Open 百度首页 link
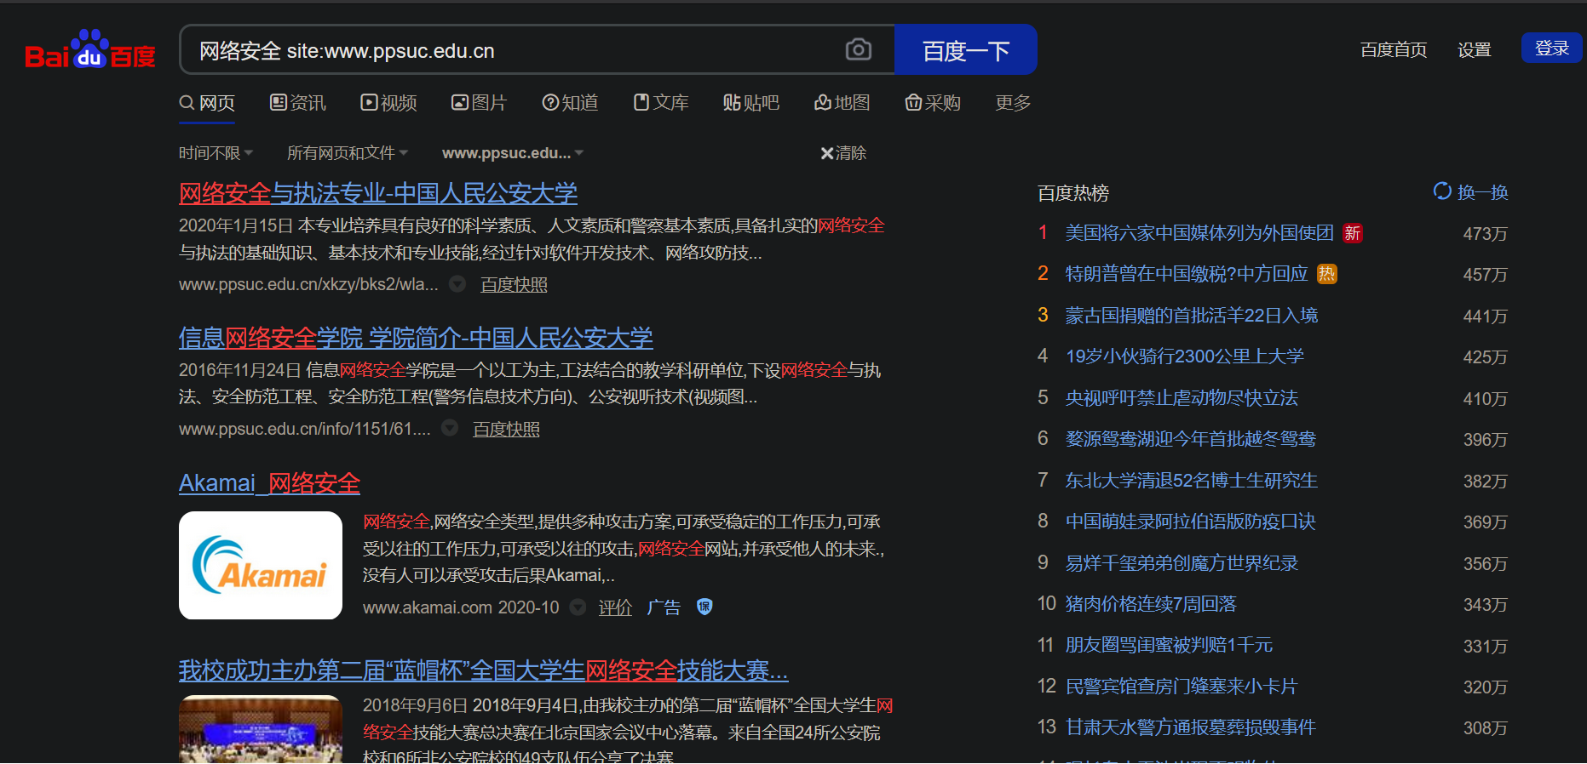Screen dimensions: 1587x764 point(1394,49)
